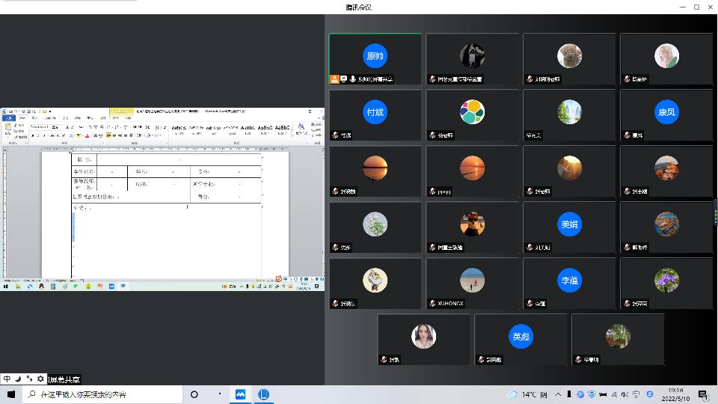Toggle the IME moon half/full-width switch

[x=17, y=379]
